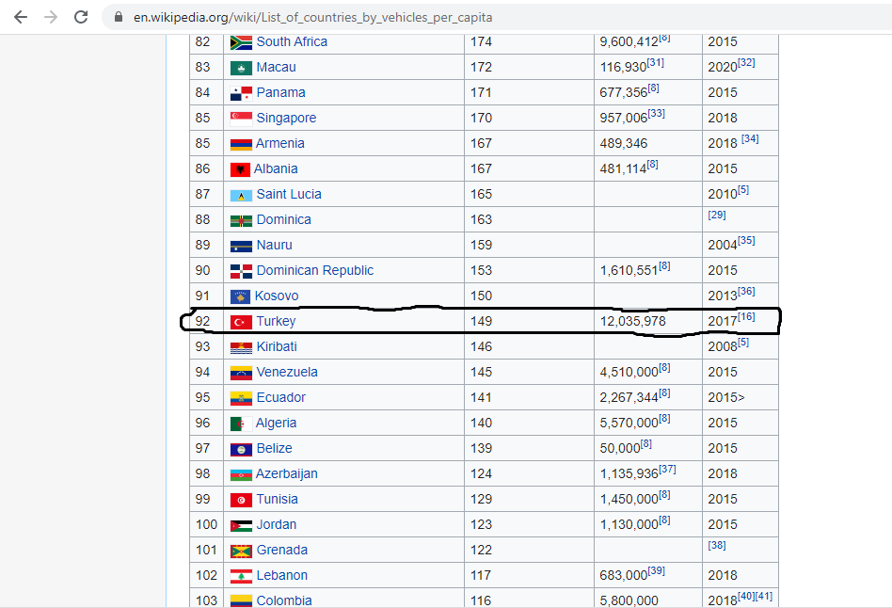
Task: Open citation [38] in Grenada row
Action: click(x=717, y=545)
